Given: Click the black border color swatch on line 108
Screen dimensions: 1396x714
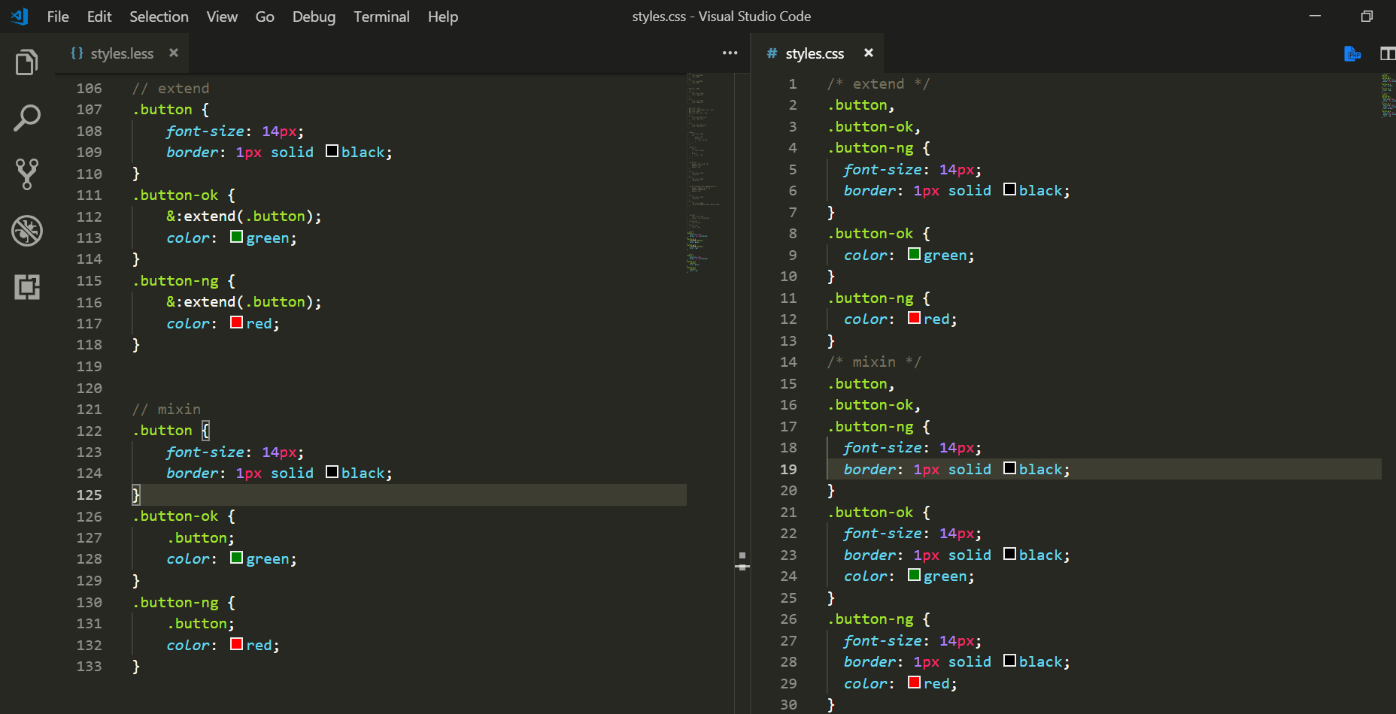Looking at the screenshot, I should pyautogui.click(x=332, y=151).
